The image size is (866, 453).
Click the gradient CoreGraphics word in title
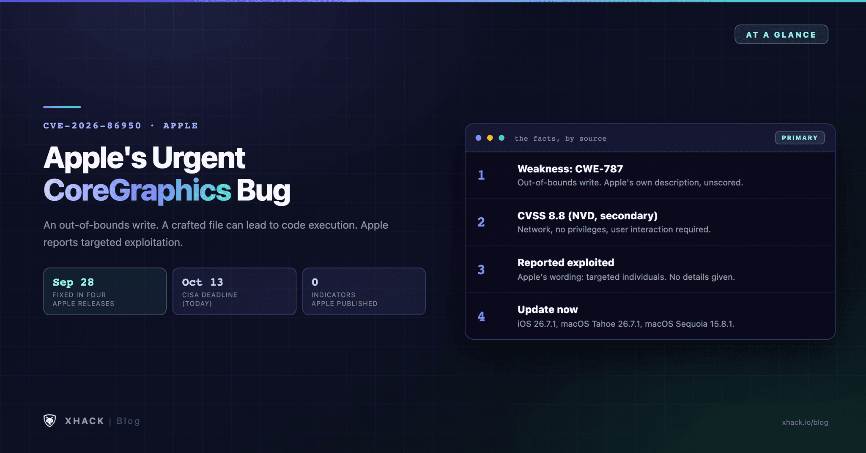point(137,190)
